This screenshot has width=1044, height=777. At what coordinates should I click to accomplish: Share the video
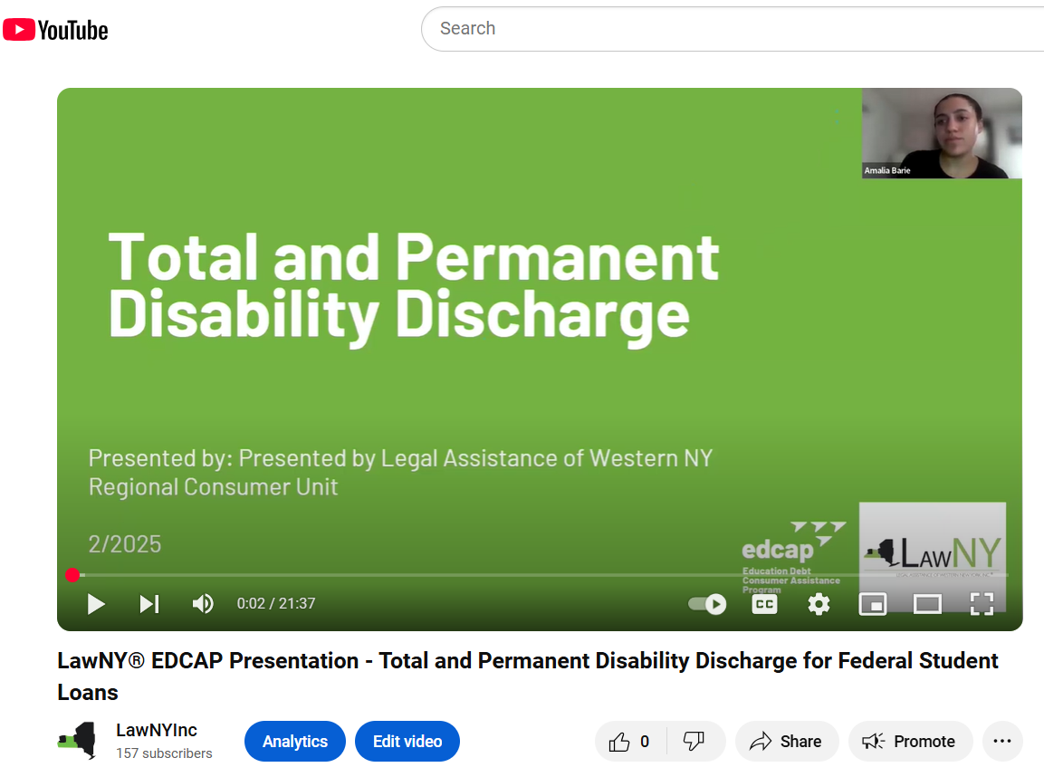[786, 741]
